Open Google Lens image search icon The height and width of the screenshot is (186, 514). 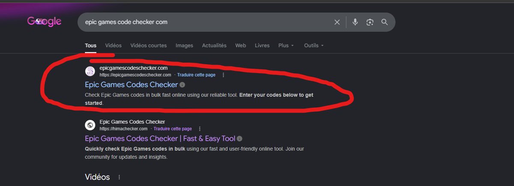370,22
